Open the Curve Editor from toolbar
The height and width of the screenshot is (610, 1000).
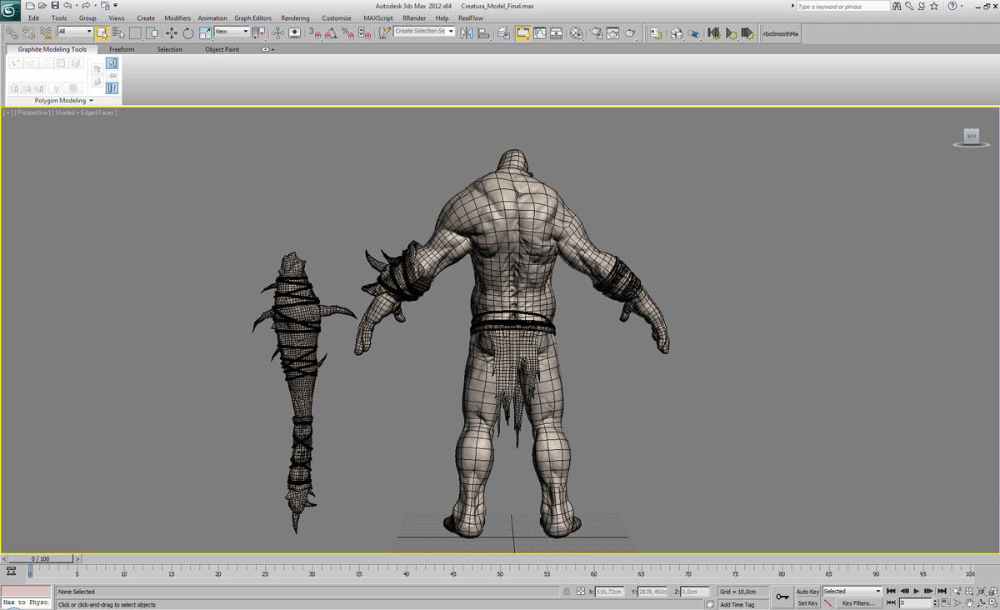[x=540, y=33]
